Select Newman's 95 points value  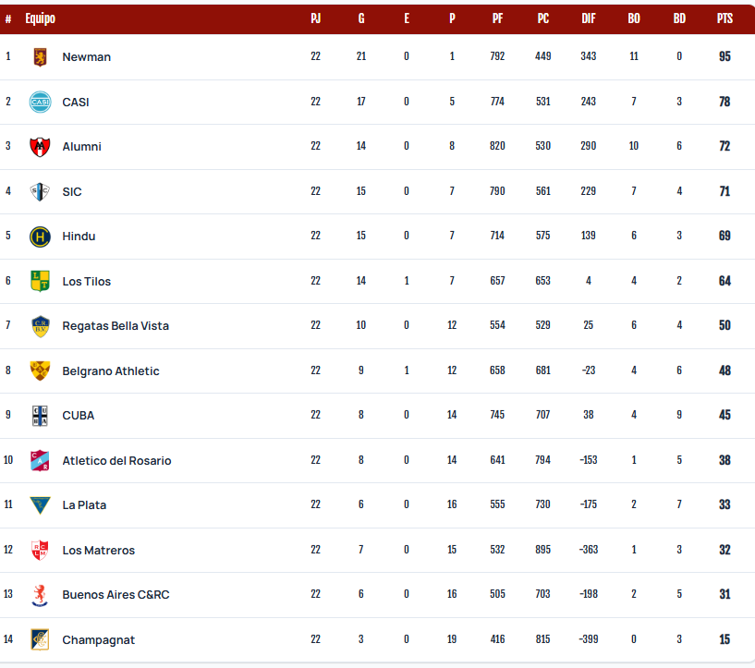click(x=725, y=56)
